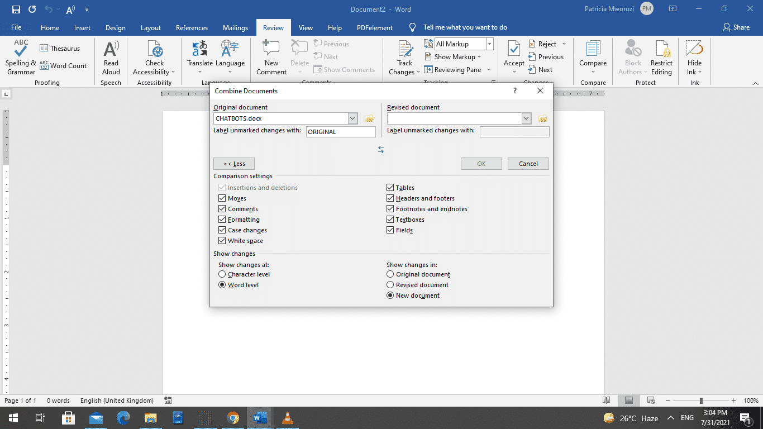763x429 pixels.
Task: Confirm combining with the OK button
Action: pos(481,163)
